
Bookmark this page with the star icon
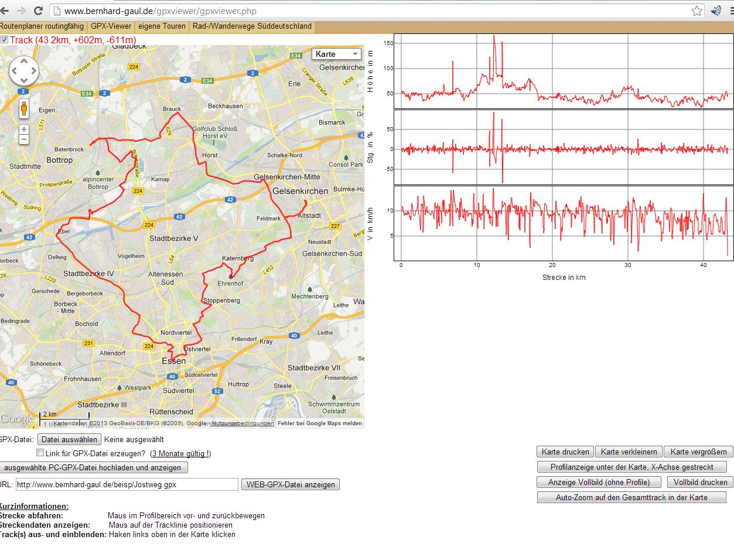697,11
